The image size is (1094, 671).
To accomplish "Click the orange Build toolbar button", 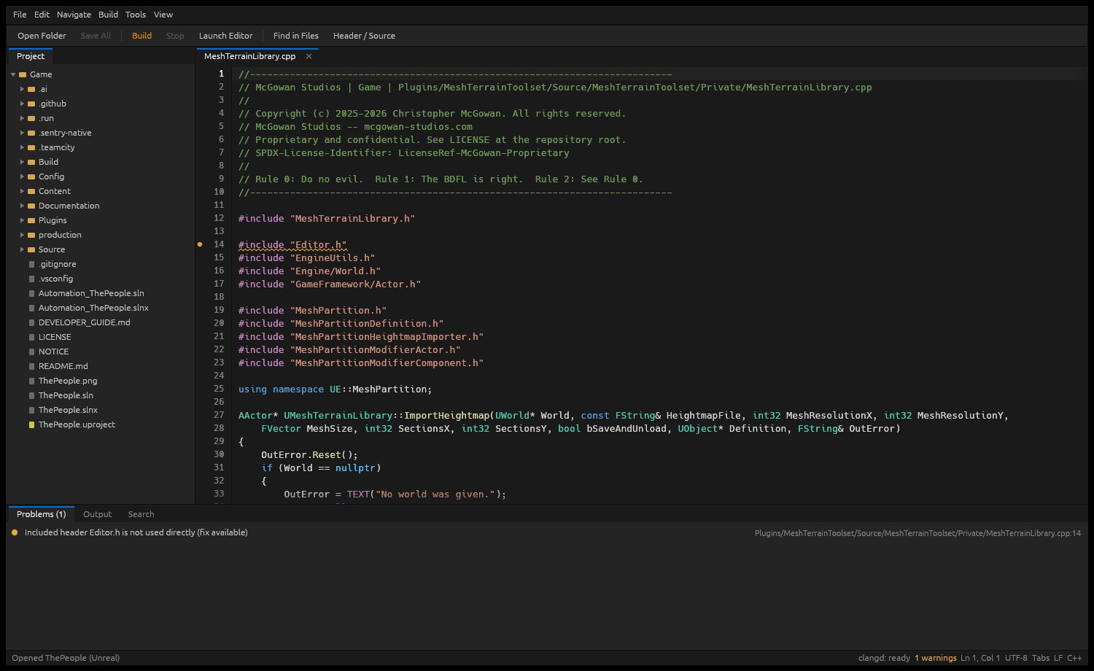I will [141, 36].
